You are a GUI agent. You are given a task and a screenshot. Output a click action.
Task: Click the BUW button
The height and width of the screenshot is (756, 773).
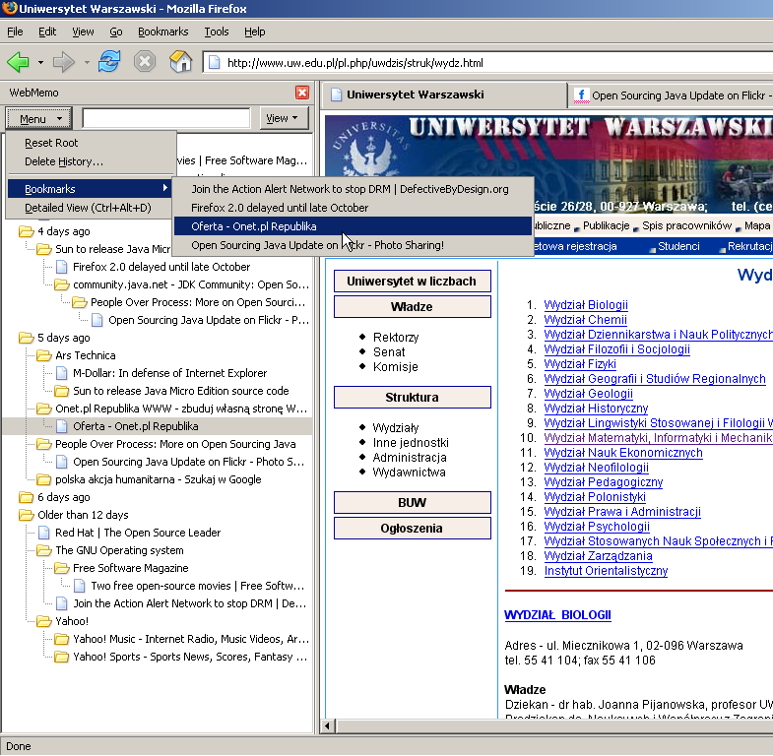(x=413, y=503)
